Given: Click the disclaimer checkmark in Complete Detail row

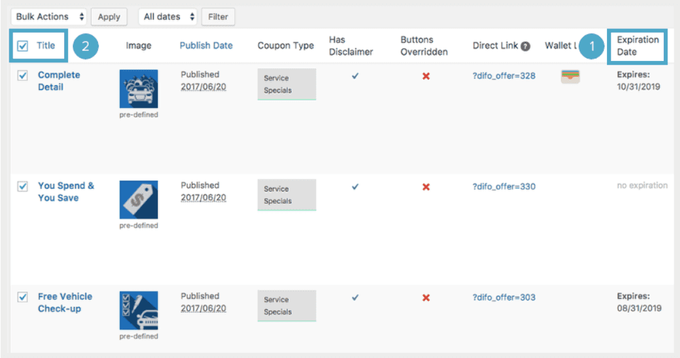Looking at the screenshot, I should [355, 76].
